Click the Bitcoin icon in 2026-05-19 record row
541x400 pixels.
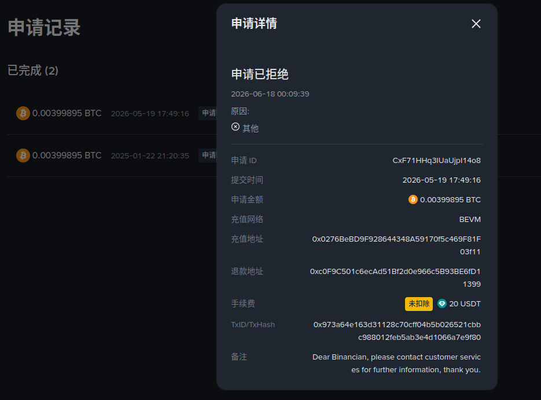23,113
